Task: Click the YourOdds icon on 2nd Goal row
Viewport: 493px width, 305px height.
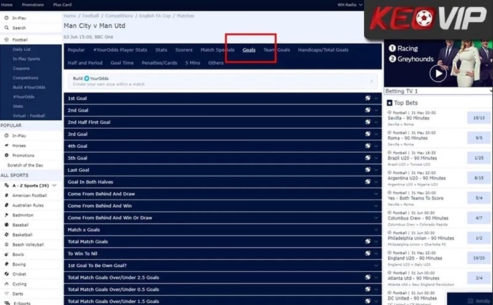Action: click(368, 110)
